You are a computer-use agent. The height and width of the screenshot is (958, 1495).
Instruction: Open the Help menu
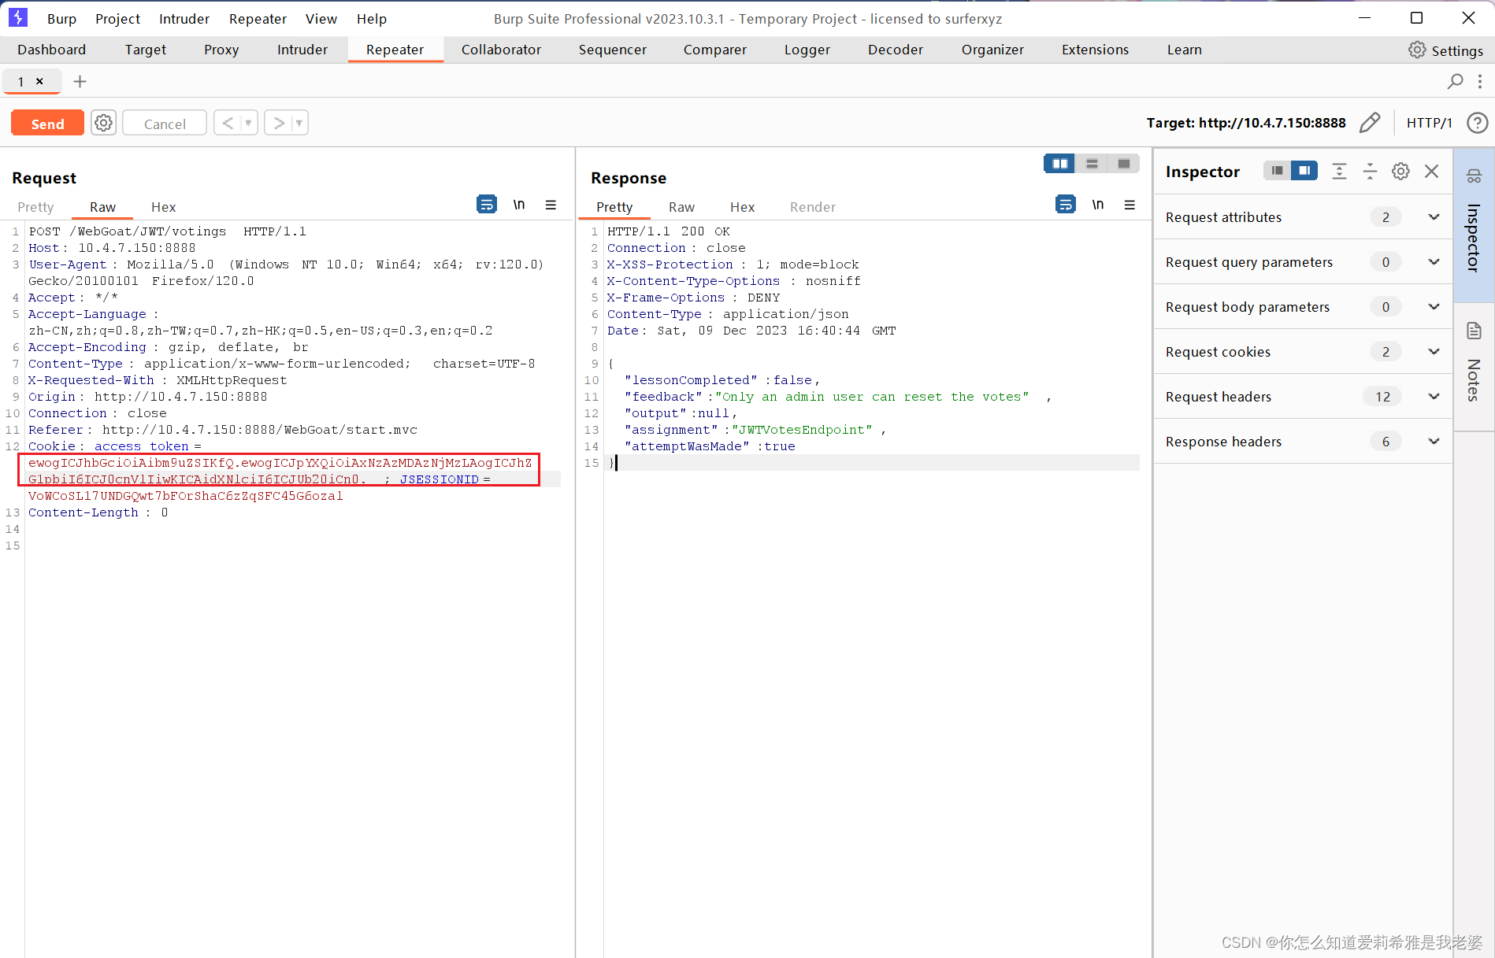click(372, 19)
